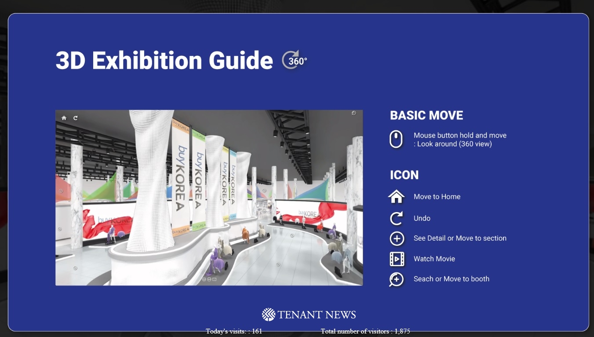
Task: Click the mouse icon under BASIC MOVE
Action: tap(396, 139)
